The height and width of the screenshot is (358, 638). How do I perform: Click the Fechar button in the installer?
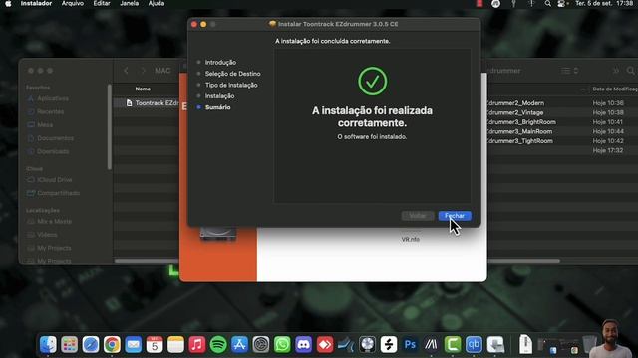click(x=455, y=216)
